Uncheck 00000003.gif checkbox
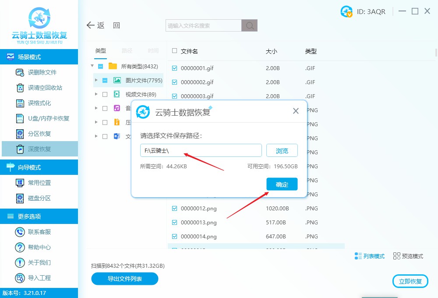This screenshot has height=298, width=438. pyautogui.click(x=175, y=96)
